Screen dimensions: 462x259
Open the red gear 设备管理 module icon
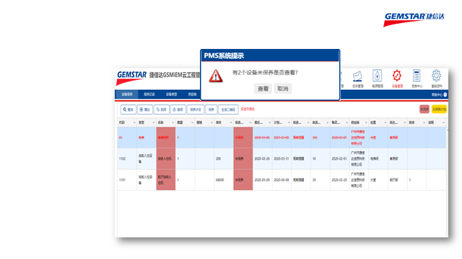(397, 76)
